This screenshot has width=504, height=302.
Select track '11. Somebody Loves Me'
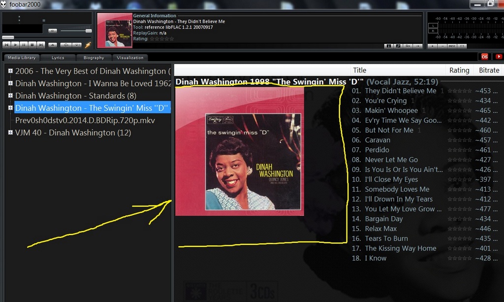pos(390,190)
